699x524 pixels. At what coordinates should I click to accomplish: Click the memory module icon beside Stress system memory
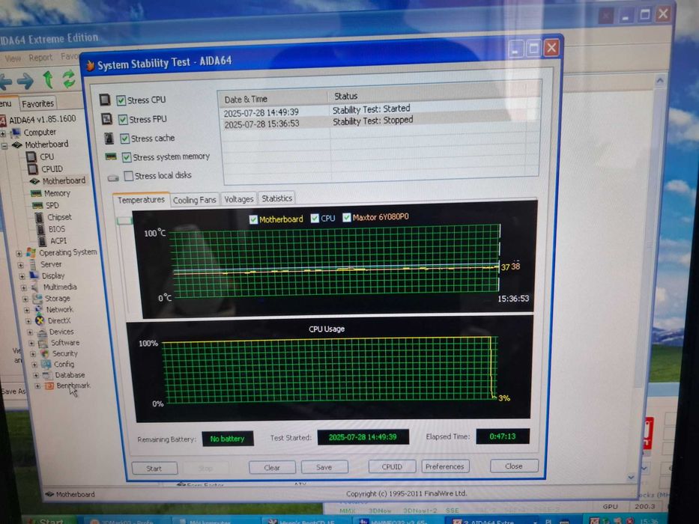111,156
